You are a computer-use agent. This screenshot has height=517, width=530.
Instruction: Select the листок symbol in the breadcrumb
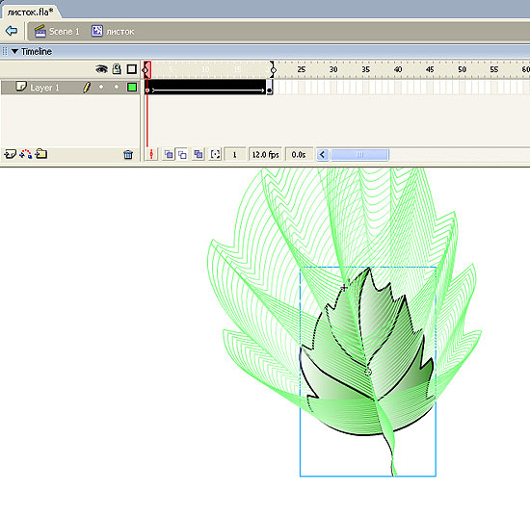pyautogui.click(x=113, y=32)
